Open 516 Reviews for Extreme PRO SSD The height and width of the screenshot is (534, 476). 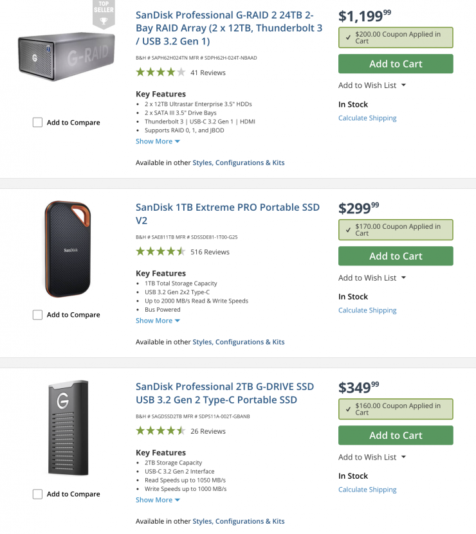click(210, 252)
